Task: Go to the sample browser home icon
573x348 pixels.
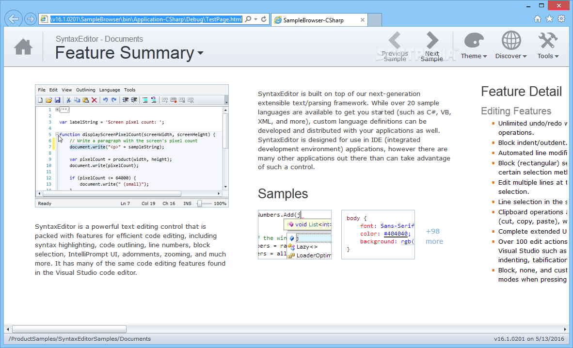Action: [x=23, y=47]
